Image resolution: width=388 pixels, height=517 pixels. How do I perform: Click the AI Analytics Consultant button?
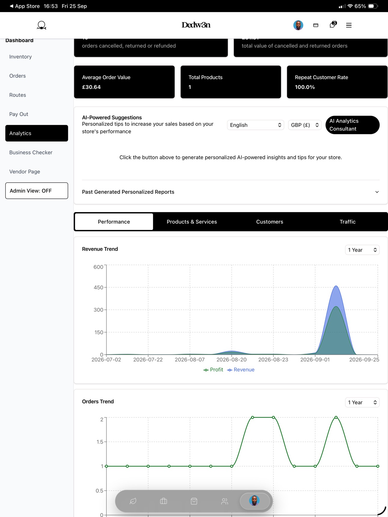click(x=353, y=125)
